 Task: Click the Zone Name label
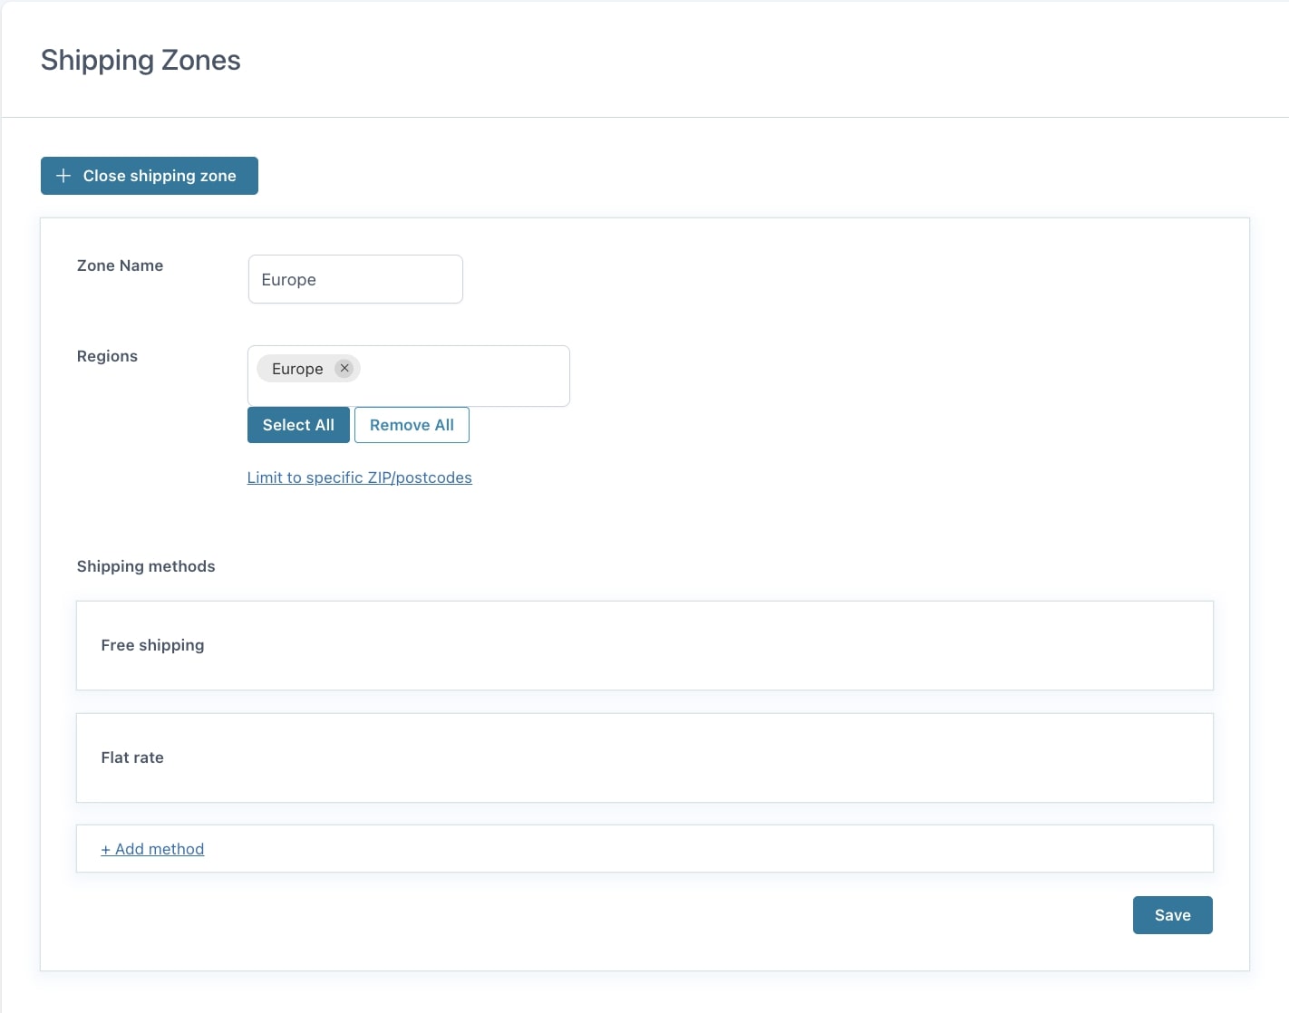tap(120, 265)
